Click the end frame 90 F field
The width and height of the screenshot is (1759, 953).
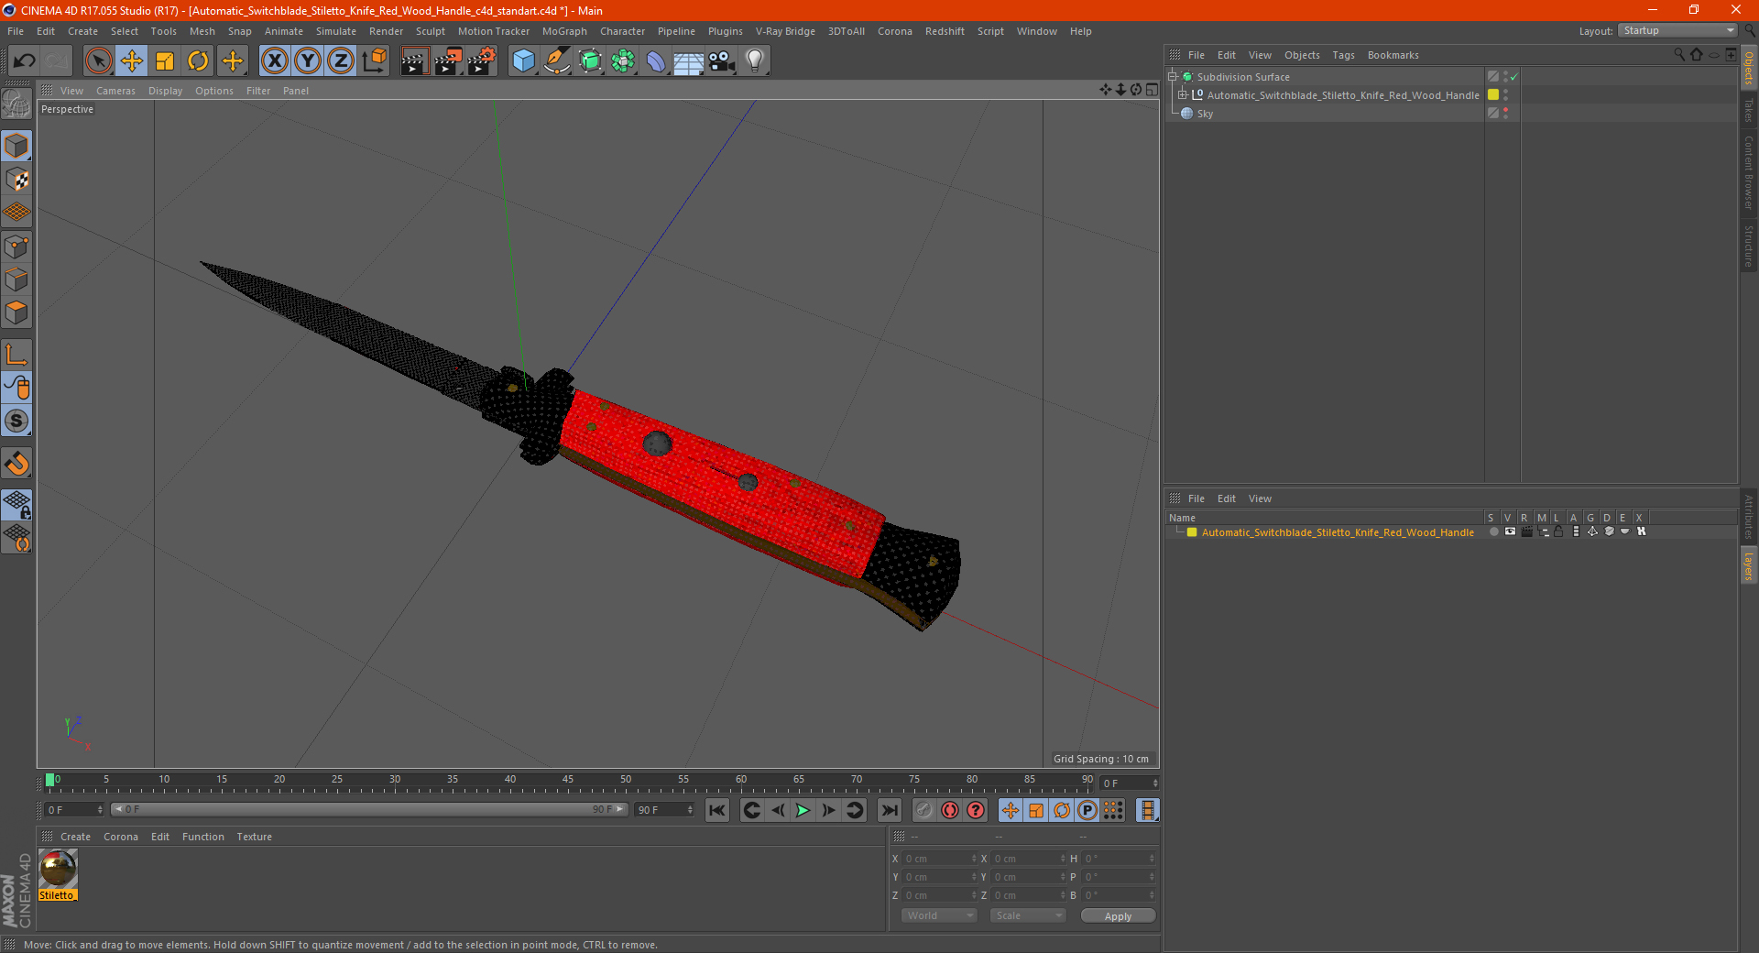[x=665, y=810]
